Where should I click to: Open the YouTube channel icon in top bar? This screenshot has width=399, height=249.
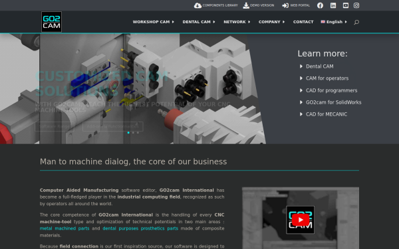(x=346, y=5)
